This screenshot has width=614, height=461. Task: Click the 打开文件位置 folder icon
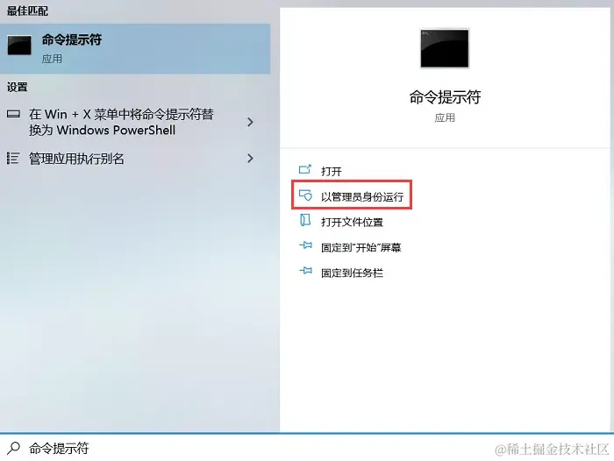point(305,220)
